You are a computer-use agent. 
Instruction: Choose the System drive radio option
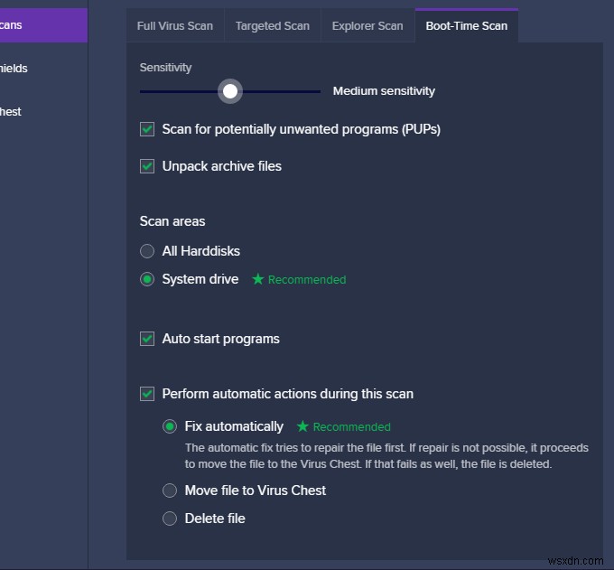[x=147, y=279]
